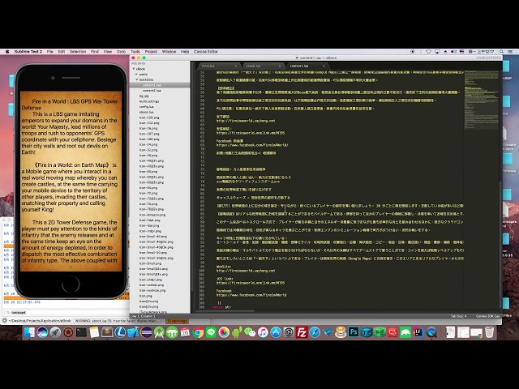Open Spotlight search in menu bar
The width and height of the screenshot is (519, 389).
click(x=502, y=52)
